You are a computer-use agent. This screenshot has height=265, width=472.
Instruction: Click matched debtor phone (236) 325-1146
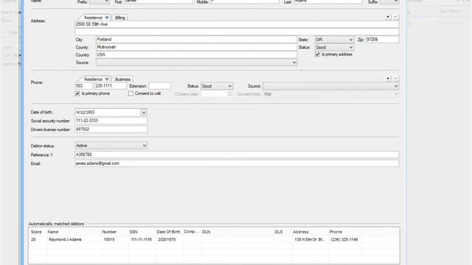point(344,240)
